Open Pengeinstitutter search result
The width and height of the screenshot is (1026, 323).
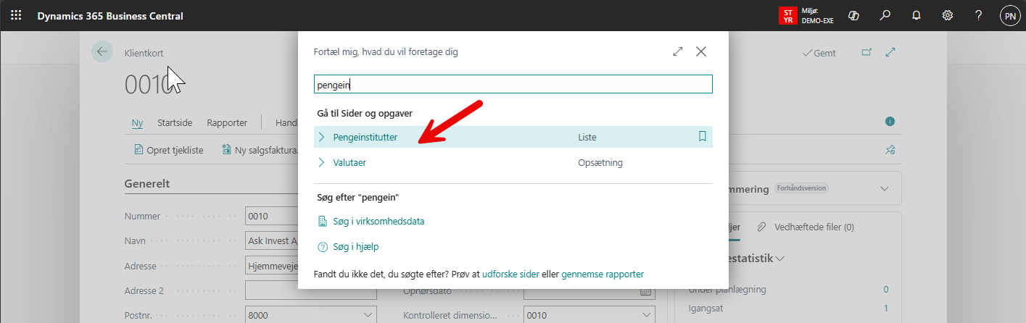point(365,137)
